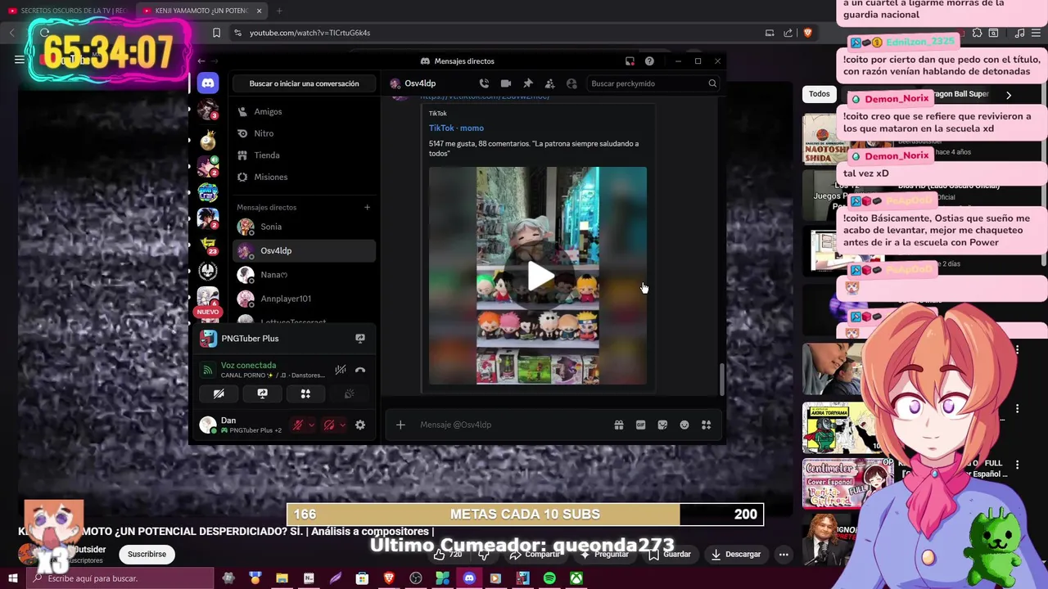Click Brave address bar URL

pos(309,33)
